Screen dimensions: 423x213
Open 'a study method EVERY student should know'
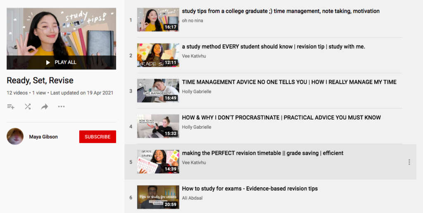click(x=273, y=46)
